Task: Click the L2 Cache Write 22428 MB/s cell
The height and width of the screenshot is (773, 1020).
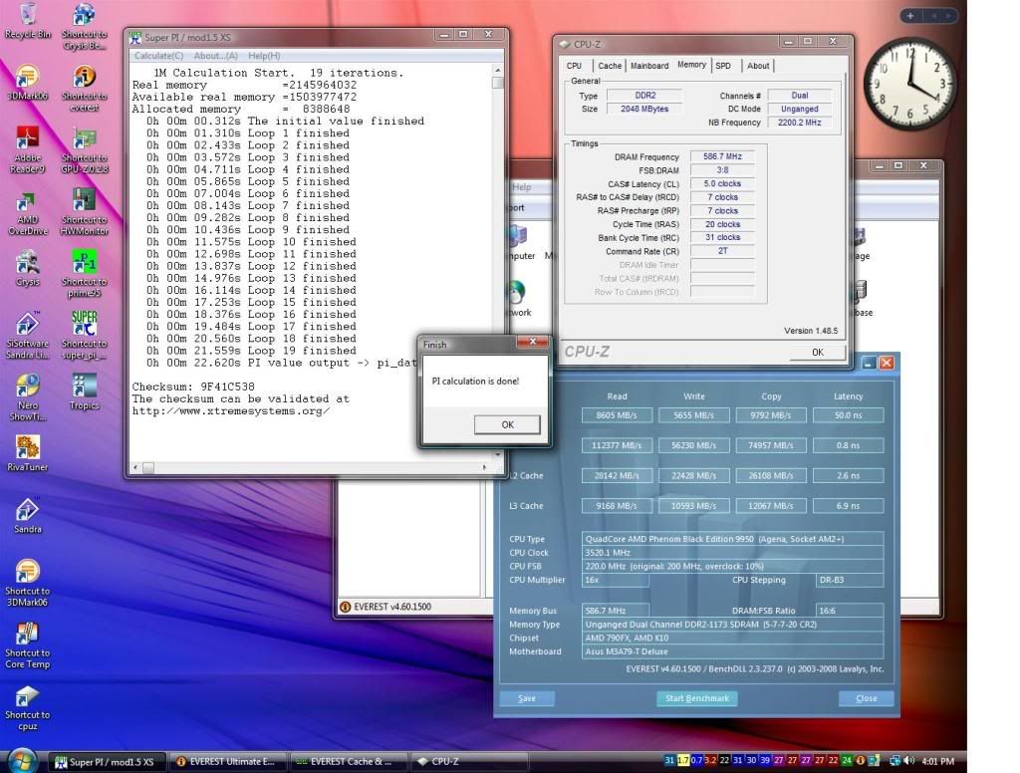Action: click(693, 475)
